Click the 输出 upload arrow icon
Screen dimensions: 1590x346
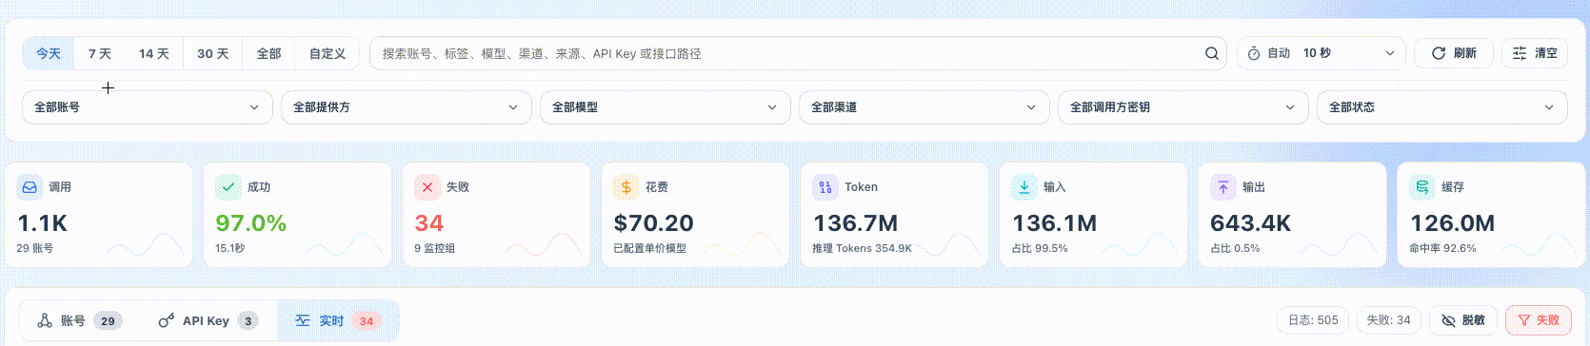point(1223,187)
